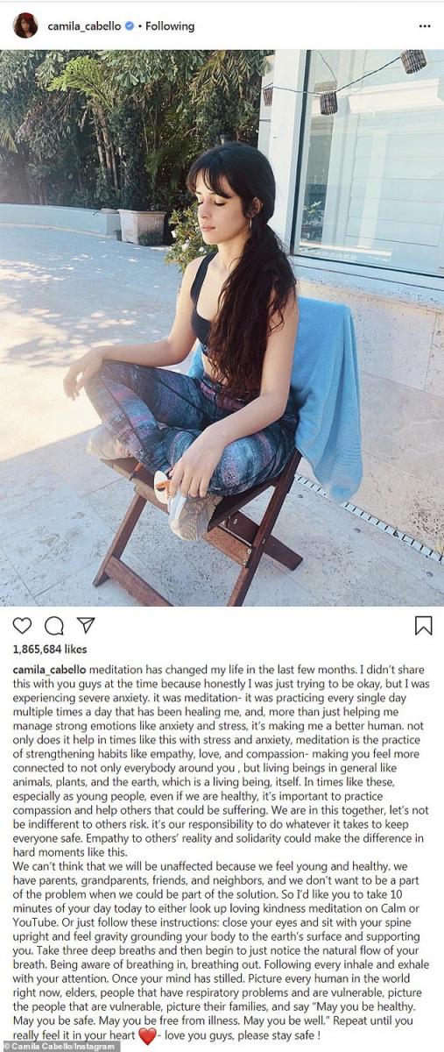Viewport: 444px width, 1052px height.
Task: Click the stone planter in the background
Action: 142,226
